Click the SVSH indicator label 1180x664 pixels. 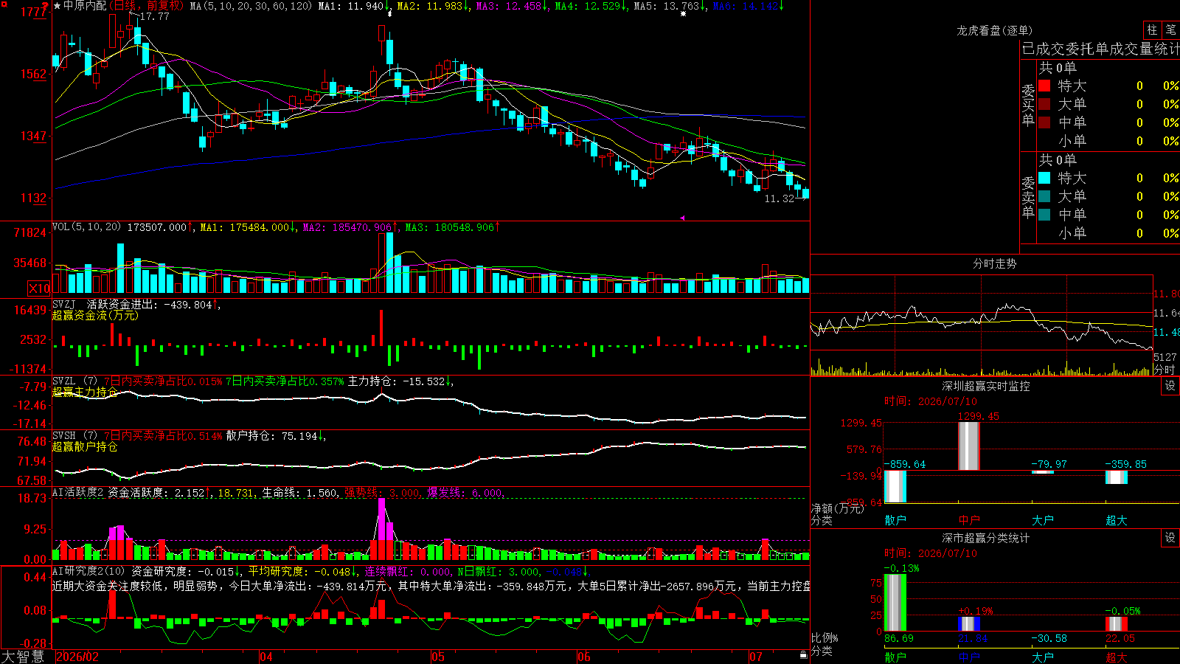[64, 436]
